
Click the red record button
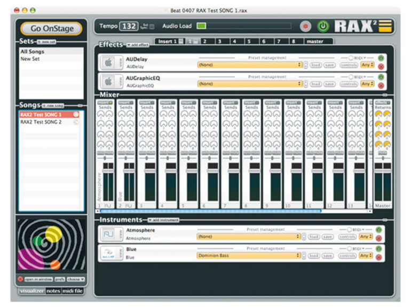click(305, 26)
